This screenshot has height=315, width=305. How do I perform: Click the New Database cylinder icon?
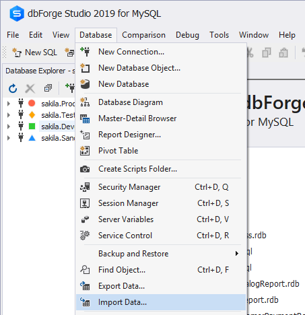(85, 84)
